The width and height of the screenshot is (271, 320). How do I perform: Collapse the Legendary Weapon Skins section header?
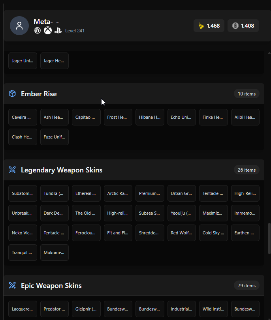[134, 170]
